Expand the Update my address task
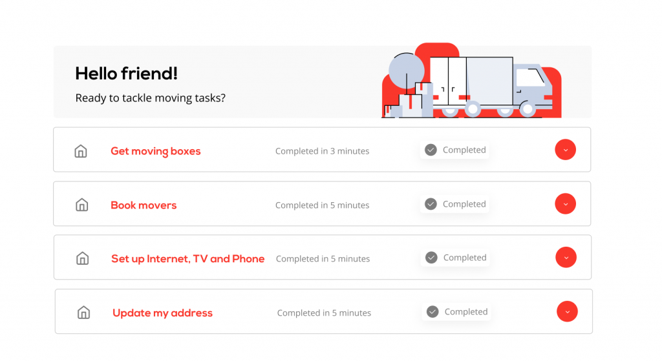The image size is (662, 361). 567,312
